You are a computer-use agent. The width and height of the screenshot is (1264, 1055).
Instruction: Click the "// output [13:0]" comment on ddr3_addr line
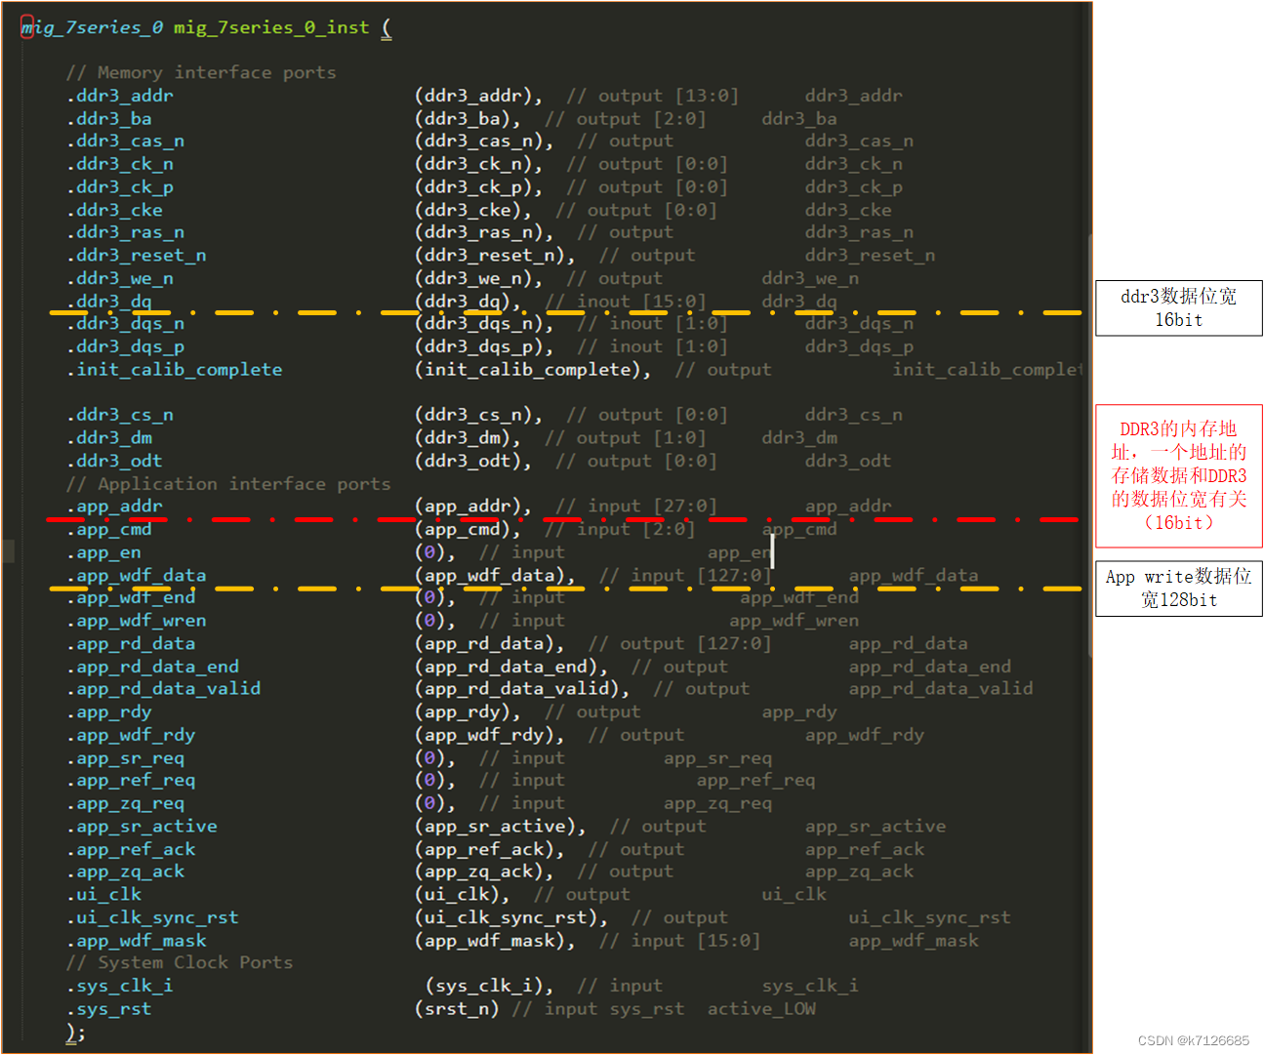[652, 96]
